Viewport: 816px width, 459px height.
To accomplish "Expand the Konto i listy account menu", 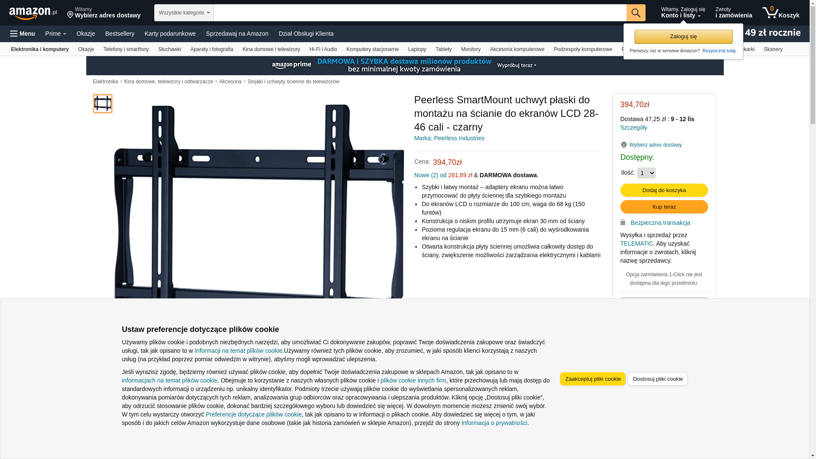I will coord(683,13).
